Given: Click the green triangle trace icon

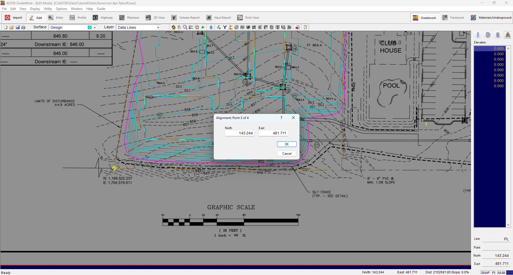Looking at the screenshot, I should [203, 27].
